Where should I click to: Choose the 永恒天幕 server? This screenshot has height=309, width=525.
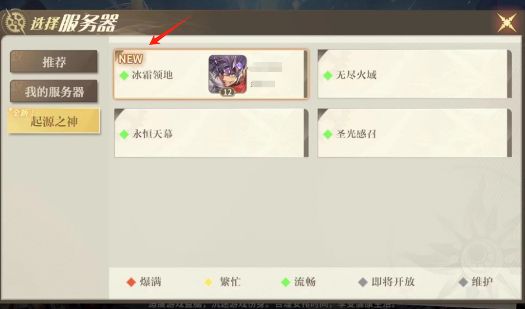point(211,133)
